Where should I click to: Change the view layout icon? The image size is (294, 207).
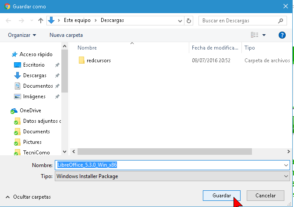coord(255,35)
